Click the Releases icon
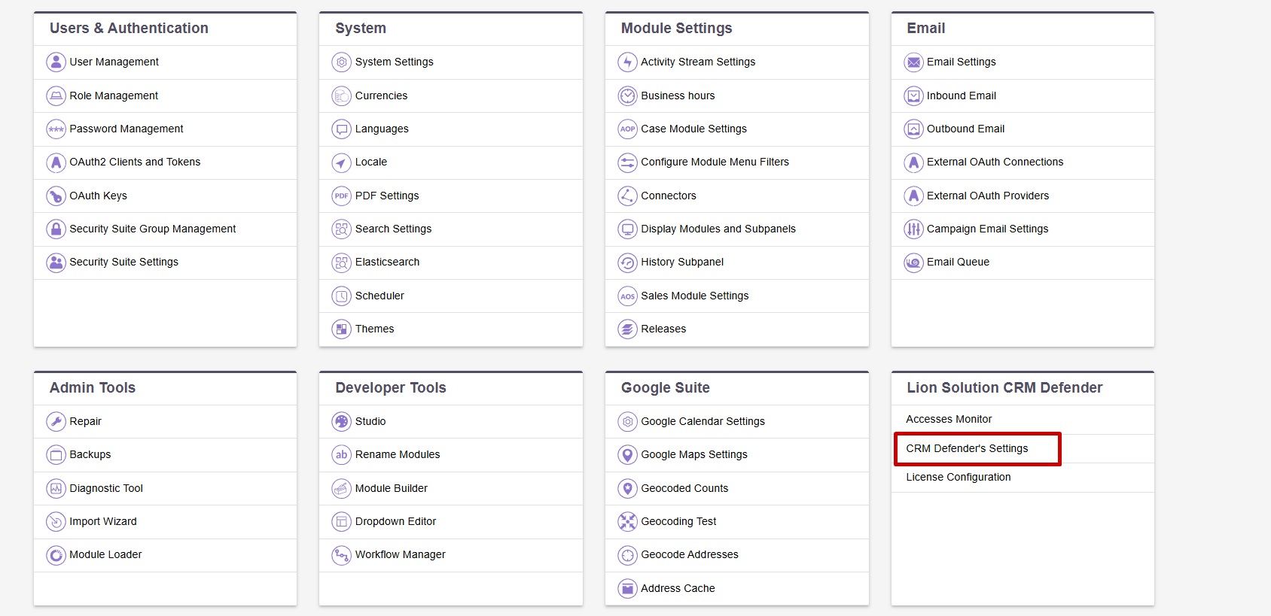1271x616 pixels. coord(627,329)
